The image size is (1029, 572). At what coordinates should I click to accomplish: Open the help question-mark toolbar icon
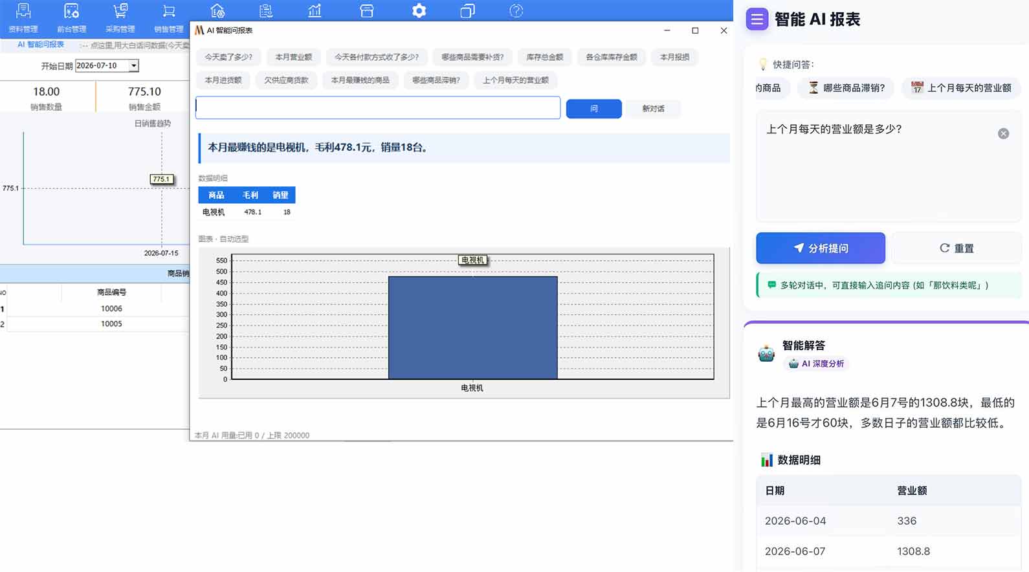coord(516,11)
